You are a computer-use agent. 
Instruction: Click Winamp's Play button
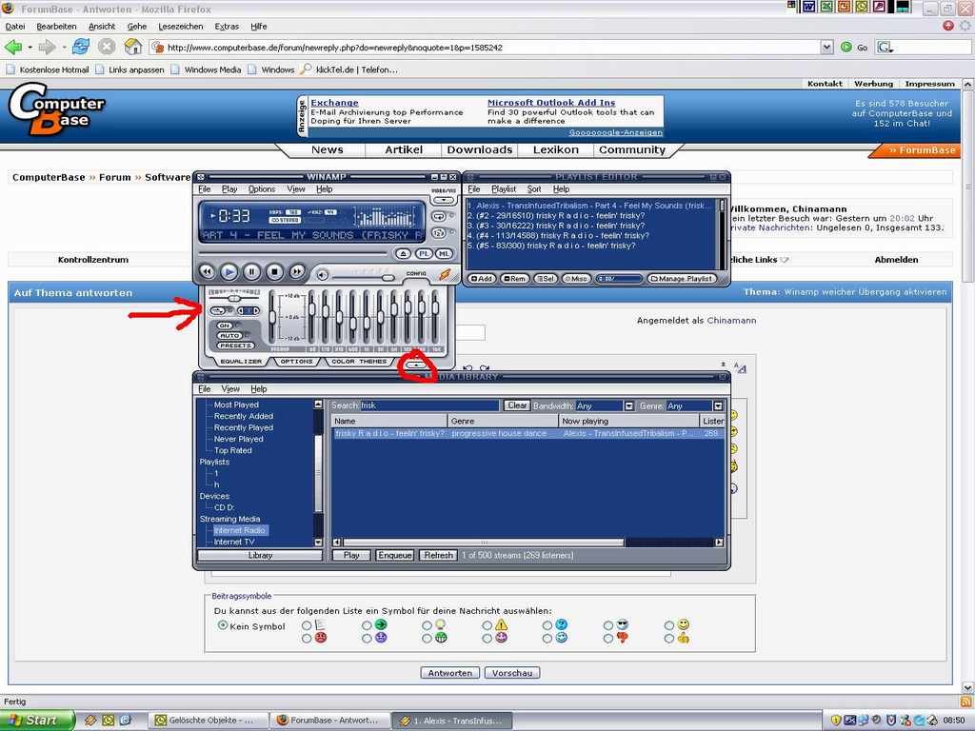click(229, 271)
